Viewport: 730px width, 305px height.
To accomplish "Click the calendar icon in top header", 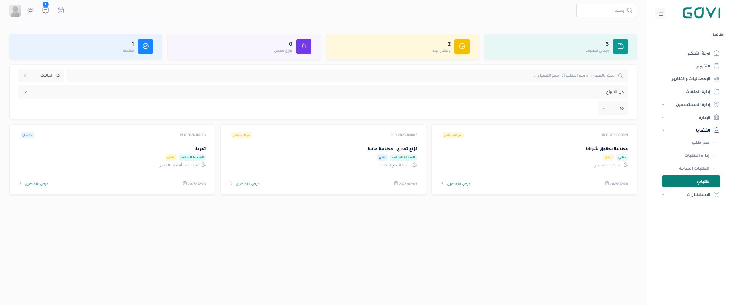I will click(x=61, y=11).
